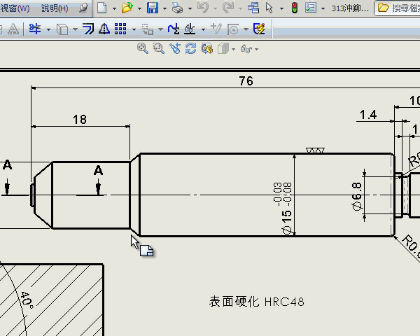The height and width of the screenshot is (336, 420).
Task: Click the 3D drawing view icon
Action: click(x=207, y=48)
